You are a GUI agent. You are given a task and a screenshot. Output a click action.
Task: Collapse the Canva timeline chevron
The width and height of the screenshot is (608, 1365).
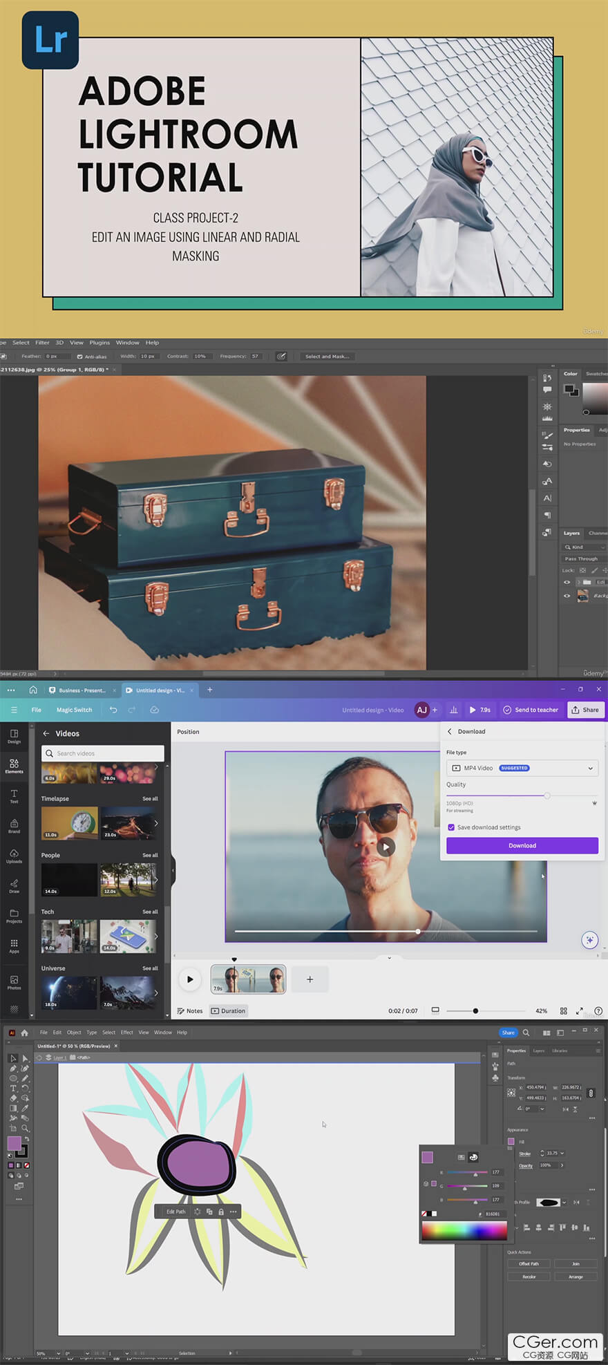tap(390, 958)
